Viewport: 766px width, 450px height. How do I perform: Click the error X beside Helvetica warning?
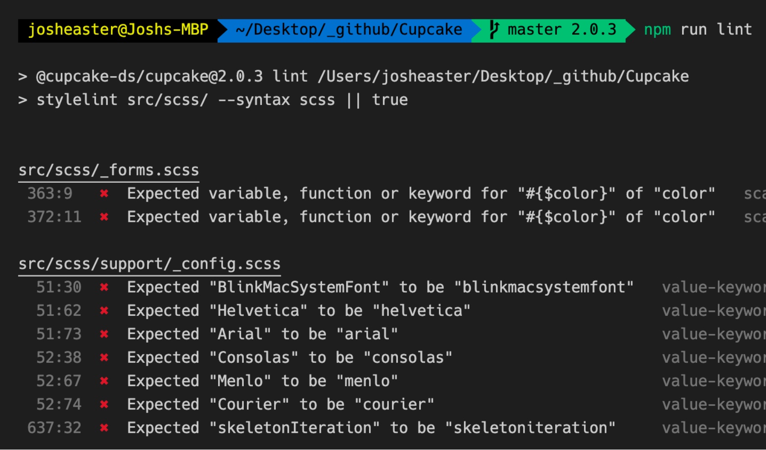click(x=104, y=310)
